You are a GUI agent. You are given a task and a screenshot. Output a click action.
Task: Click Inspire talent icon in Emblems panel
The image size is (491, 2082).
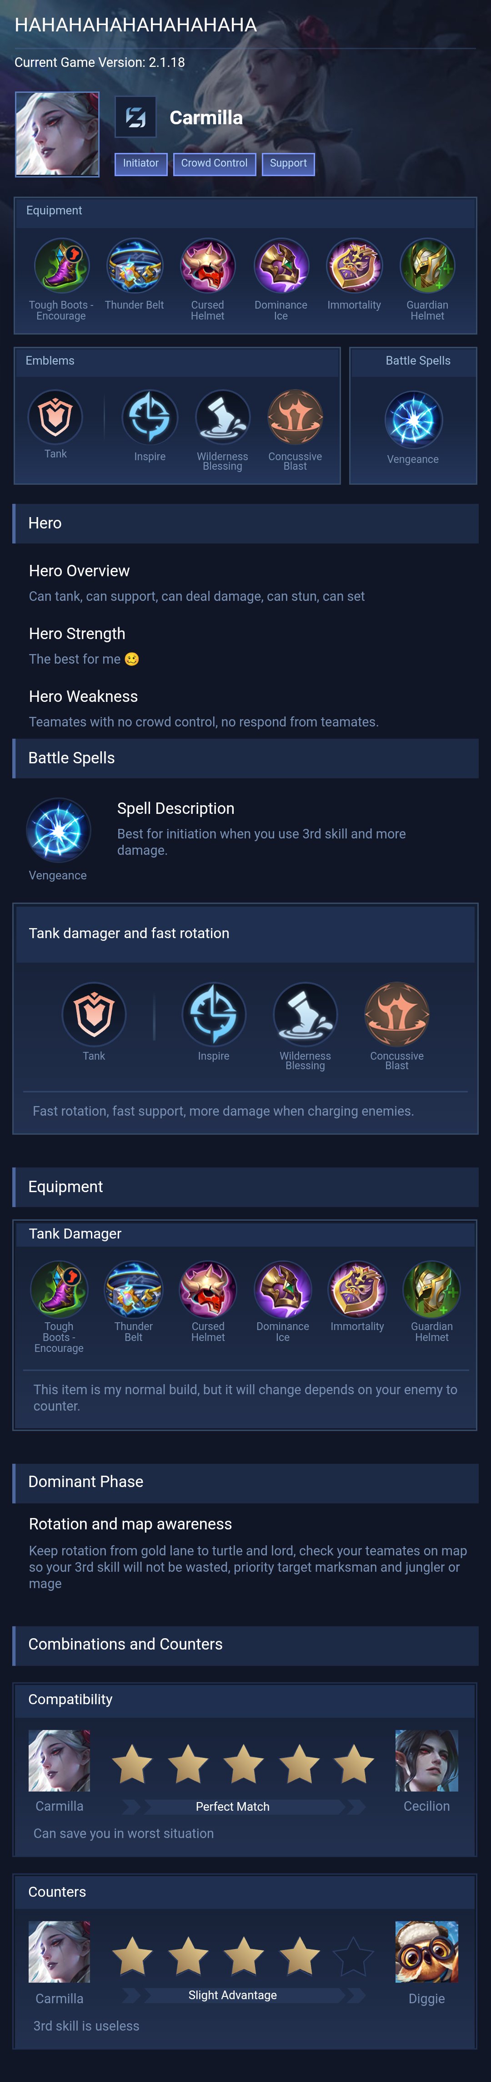150,417
